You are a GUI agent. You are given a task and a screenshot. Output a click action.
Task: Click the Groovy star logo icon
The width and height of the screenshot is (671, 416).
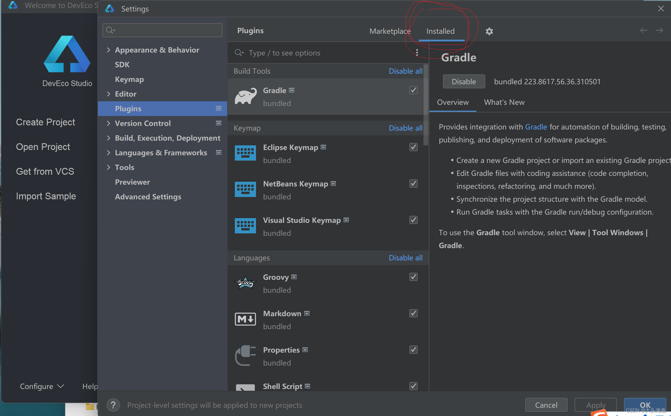click(x=245, y=283)
